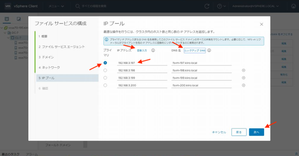
Task: Click the 次へ next button
Action: tap(256, 132)
